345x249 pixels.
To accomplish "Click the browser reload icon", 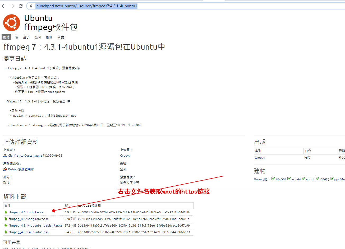I will (x=21, y=6).
